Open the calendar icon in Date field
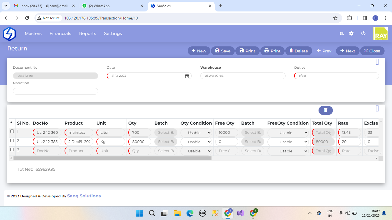 [x=187, y=76]
